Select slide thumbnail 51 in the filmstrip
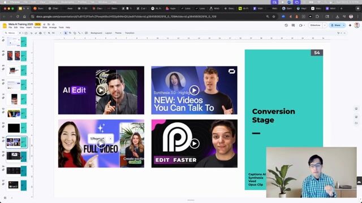Image resolution: width=362 pixels, height=203 pixels. point(17,99)
